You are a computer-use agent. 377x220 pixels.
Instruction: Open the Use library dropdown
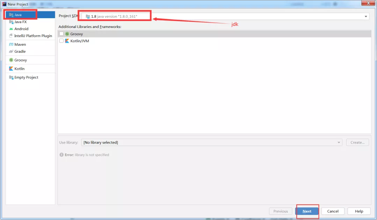tap(212, 142)
